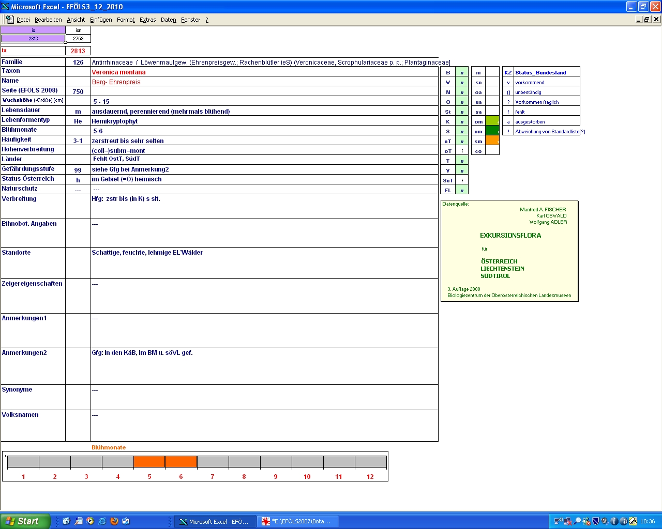
Task: Select the Gefährdungsstufe code 99
Action: [x=78, y=169]
